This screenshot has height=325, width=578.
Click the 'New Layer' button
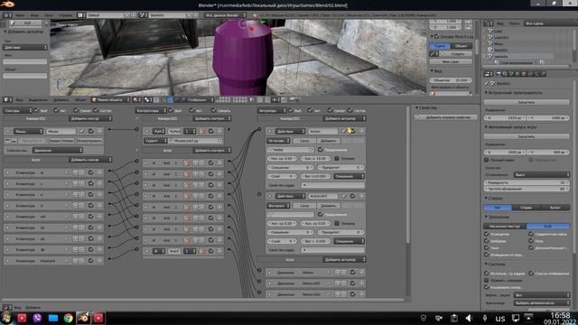point(451,62)
